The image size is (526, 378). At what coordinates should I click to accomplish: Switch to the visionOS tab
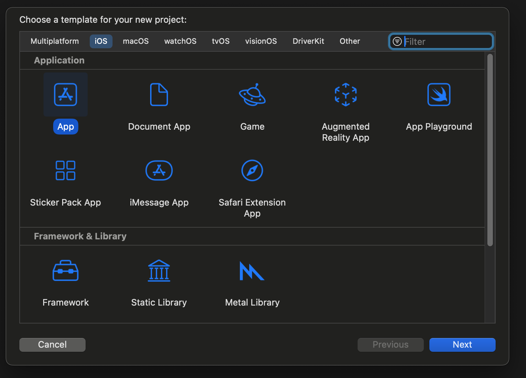point(261,41)
